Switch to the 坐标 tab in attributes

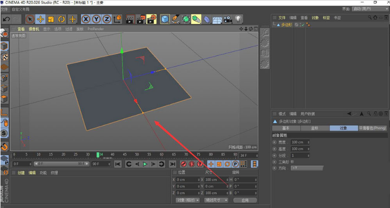[314, 128]
